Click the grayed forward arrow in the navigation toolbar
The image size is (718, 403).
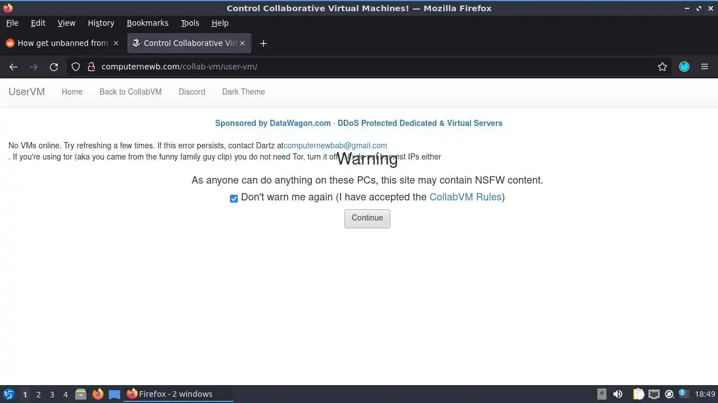34,67
